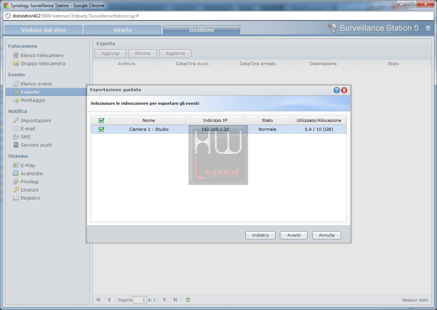The image size is (437, 310).
Task: Click the Aggiungi button
Action: pos(110,53)
